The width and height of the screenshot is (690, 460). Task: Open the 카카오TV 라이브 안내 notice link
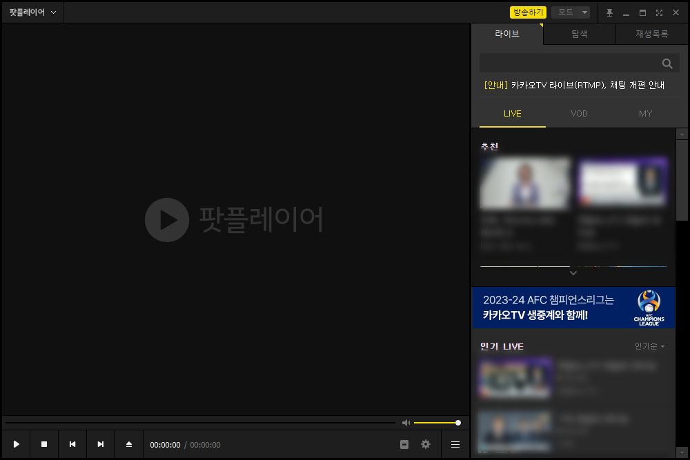click(574, 85)
